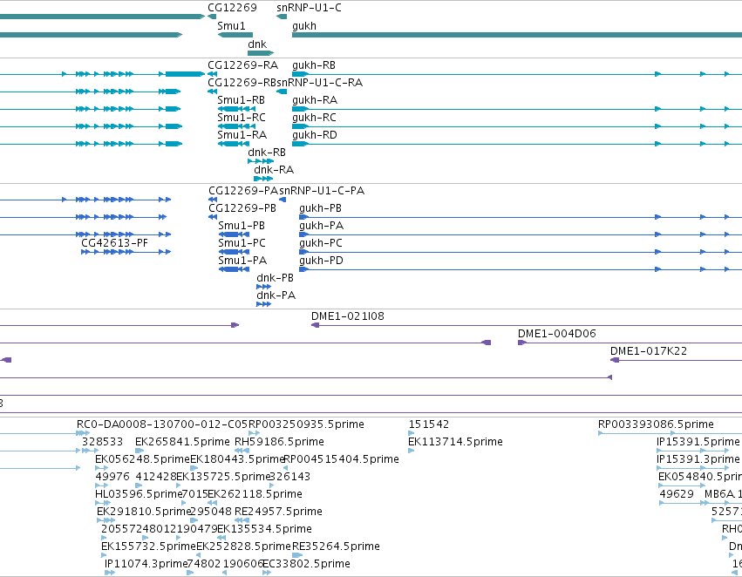
Task: Select the 49976 EST label
Action: click(x=112, y=478)
